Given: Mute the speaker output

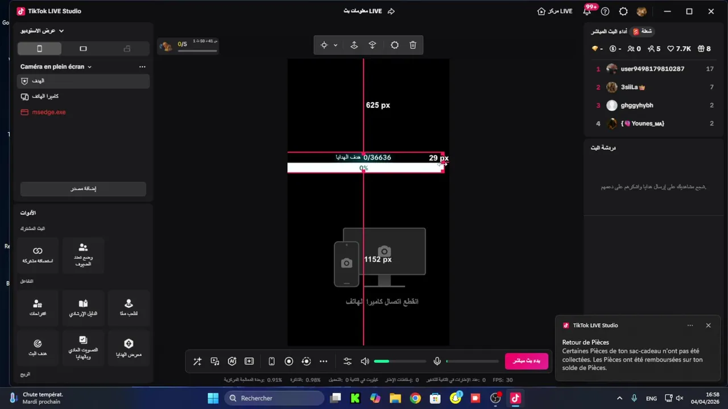Looking at the screenshot, I should click(x=365, y=361).
